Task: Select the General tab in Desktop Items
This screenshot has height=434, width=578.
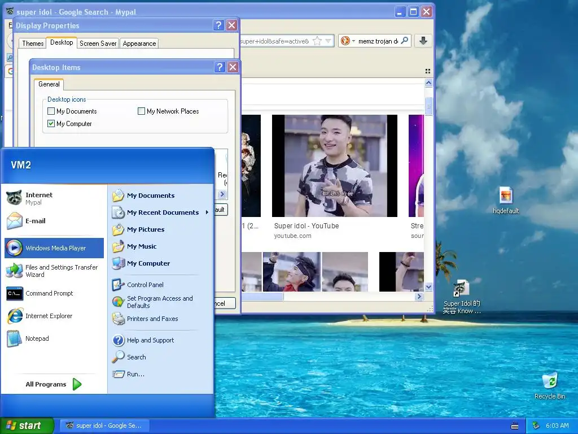Action: pyautogui.click(x=49, y=84)
